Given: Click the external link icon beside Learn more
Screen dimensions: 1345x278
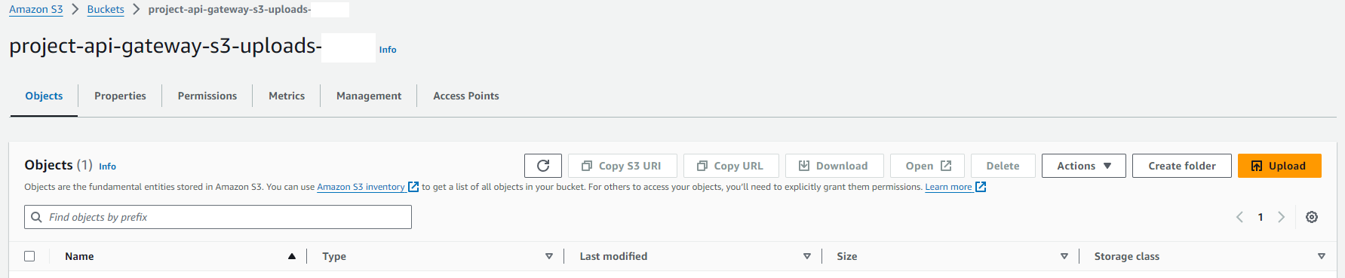Looking at the screenshot, I should pyautogui.click(x=981, y=187).
